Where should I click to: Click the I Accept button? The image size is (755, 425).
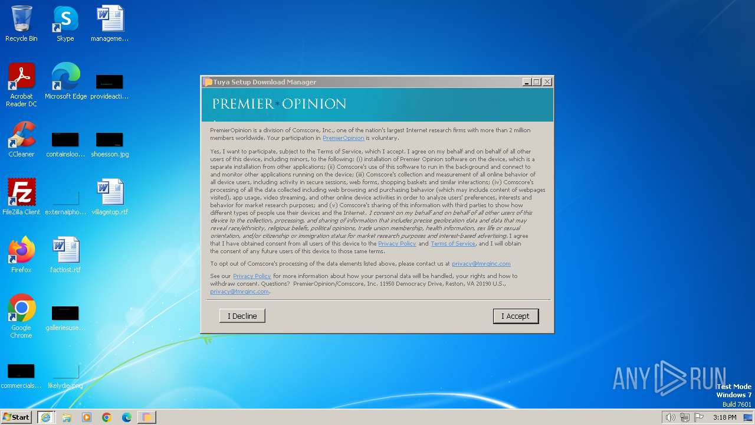tap(516, 316)
